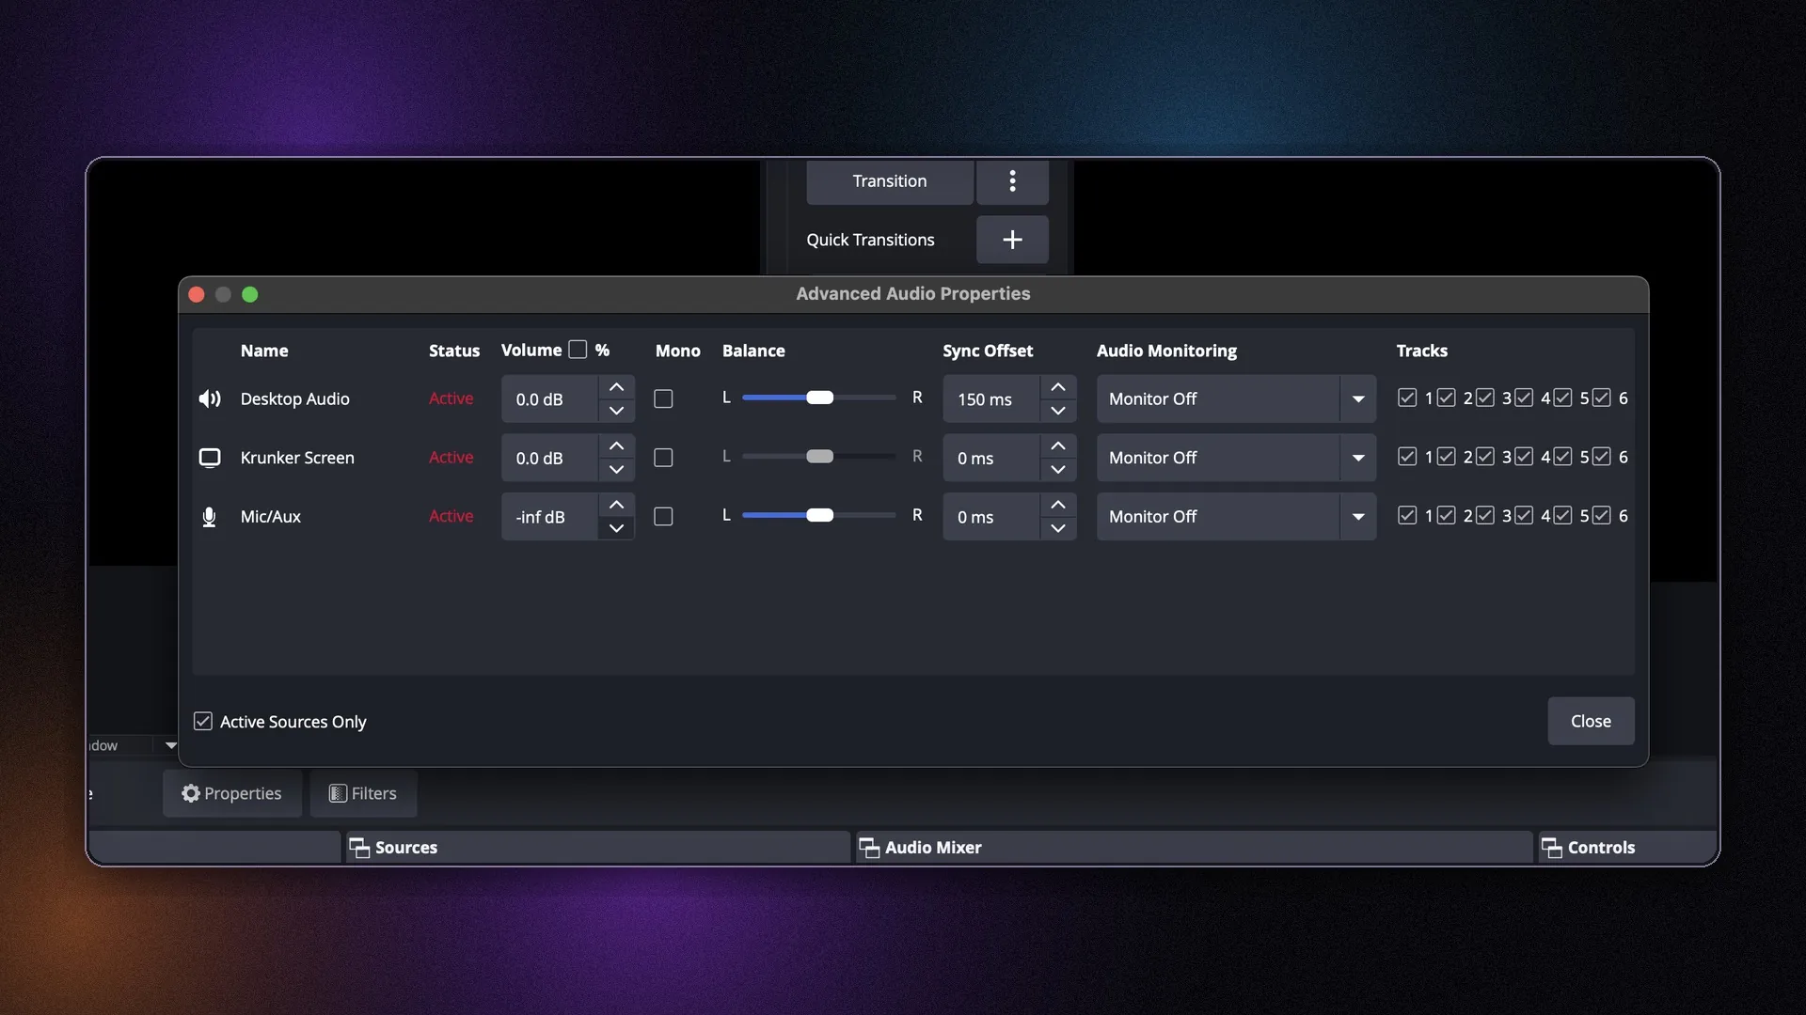The height and width of the screenshot is (1015, 1806).
Task: Click the Desktop Audio speaker icon
Action: [x=210, y=398]
